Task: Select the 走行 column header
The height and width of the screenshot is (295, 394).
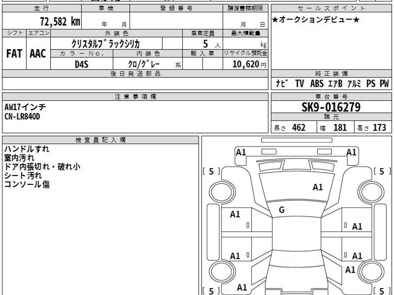Action: point(42,9)
